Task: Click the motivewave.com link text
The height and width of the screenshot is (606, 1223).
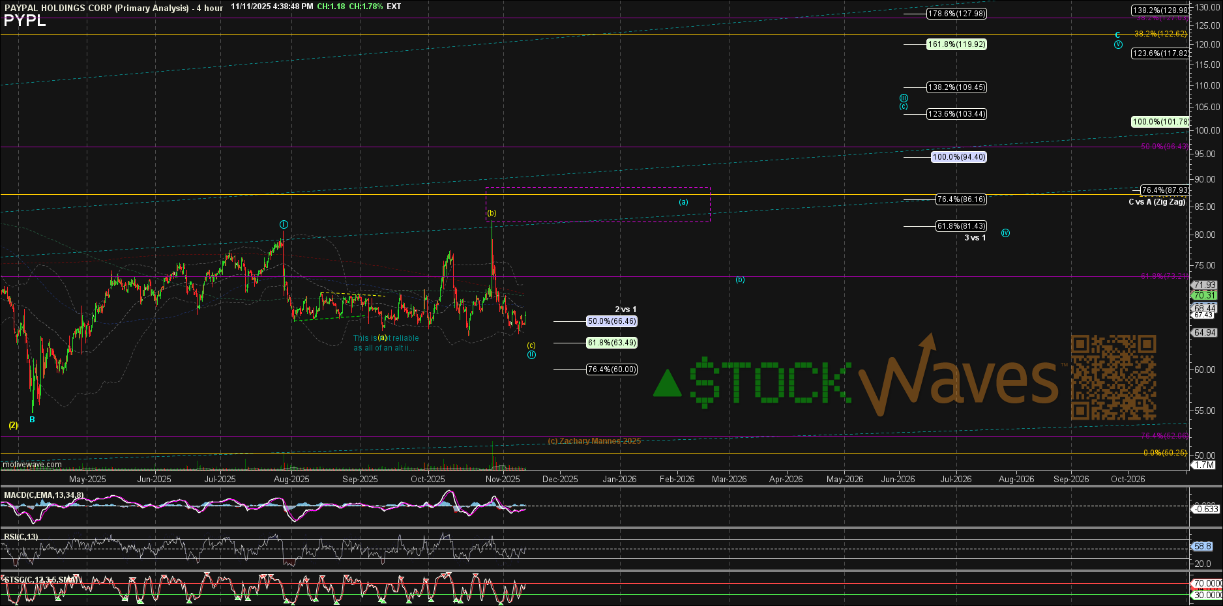Action: coord(32,465)
